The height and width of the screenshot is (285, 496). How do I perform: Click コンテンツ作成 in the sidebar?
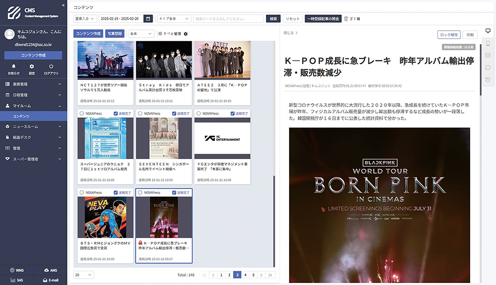33,55
